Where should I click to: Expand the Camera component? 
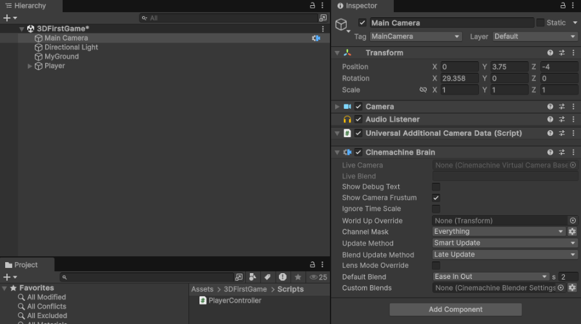(337, 106)
